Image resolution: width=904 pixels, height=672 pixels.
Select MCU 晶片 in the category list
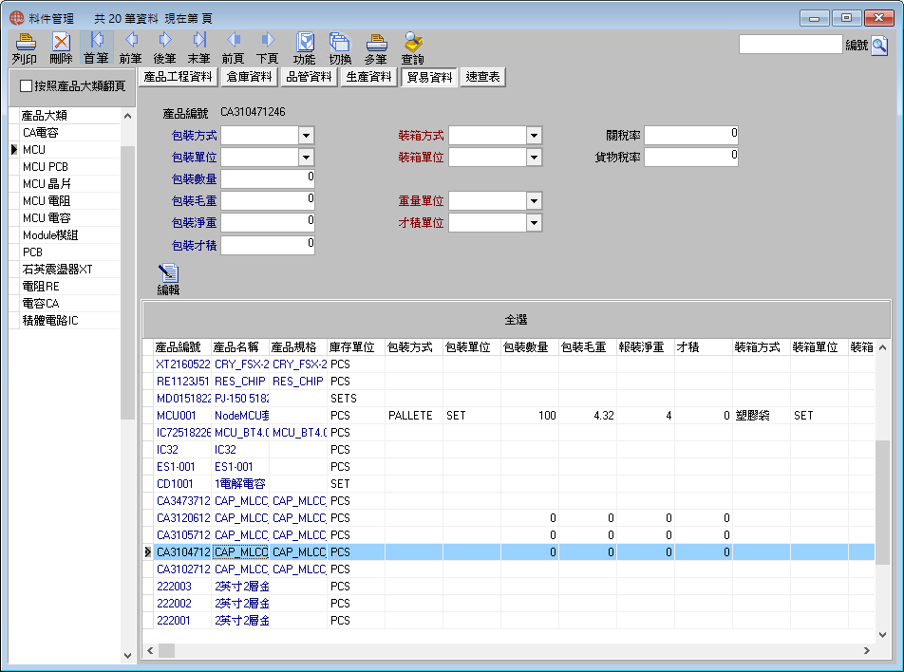65,184
